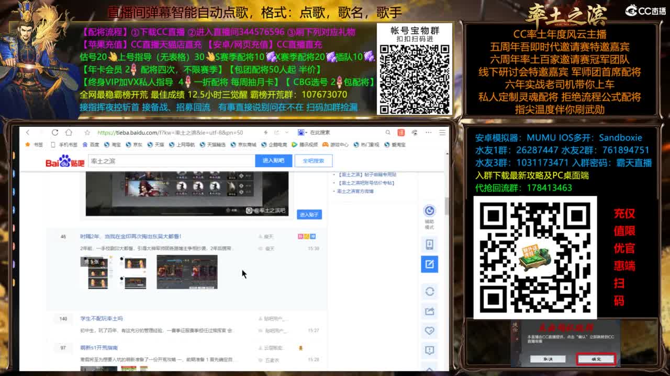670x376 pixels.
Task: Open sidebar link 率土之滨吧账号估价专贴
Action: click(365, 183)
